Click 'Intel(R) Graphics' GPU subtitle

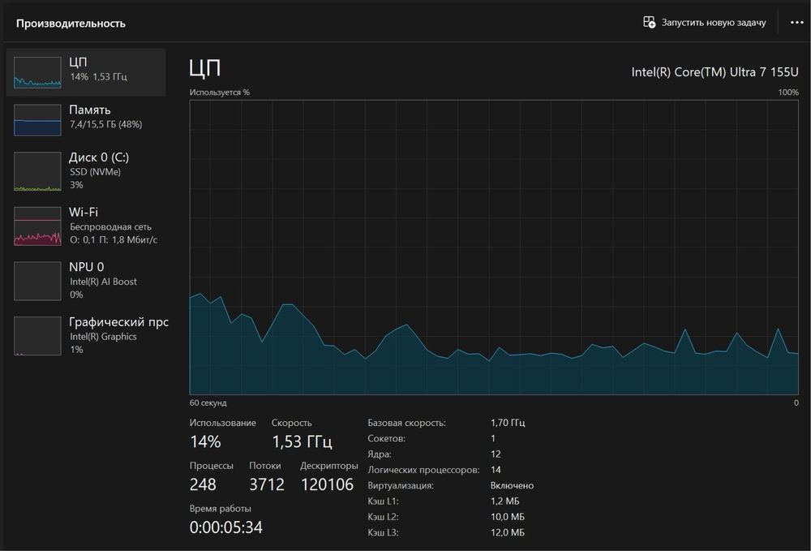coord(104,336)
